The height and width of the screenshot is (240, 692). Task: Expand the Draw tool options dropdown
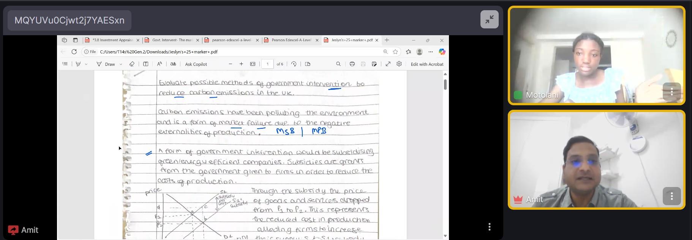coord(121,64)
